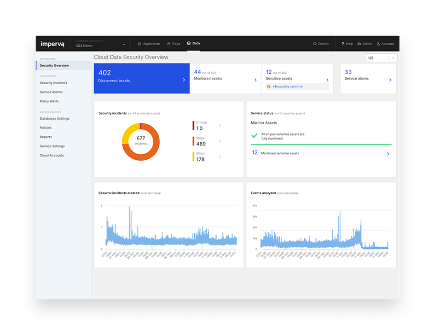Open the Policy Alerts section

click(52, 101)
